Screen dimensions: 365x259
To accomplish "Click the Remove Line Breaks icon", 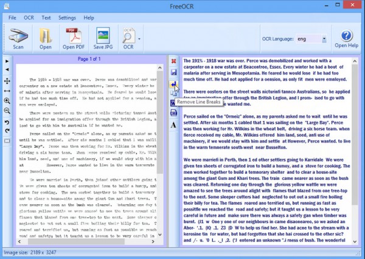I will pos(173,84).
